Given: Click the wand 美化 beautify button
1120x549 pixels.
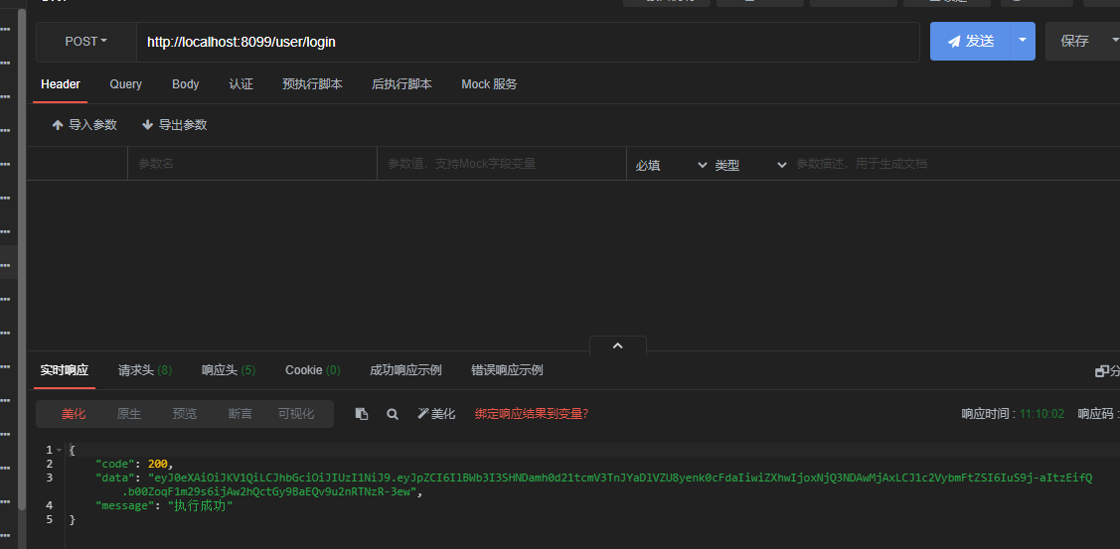Looking at the screenshot, I should (x=436, y=414).
